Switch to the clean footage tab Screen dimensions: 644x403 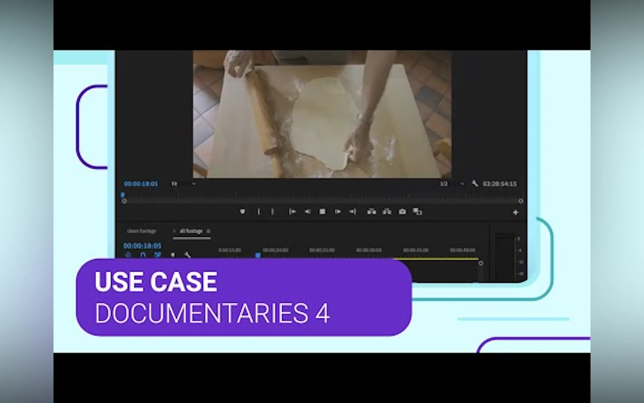pos(141,231)
